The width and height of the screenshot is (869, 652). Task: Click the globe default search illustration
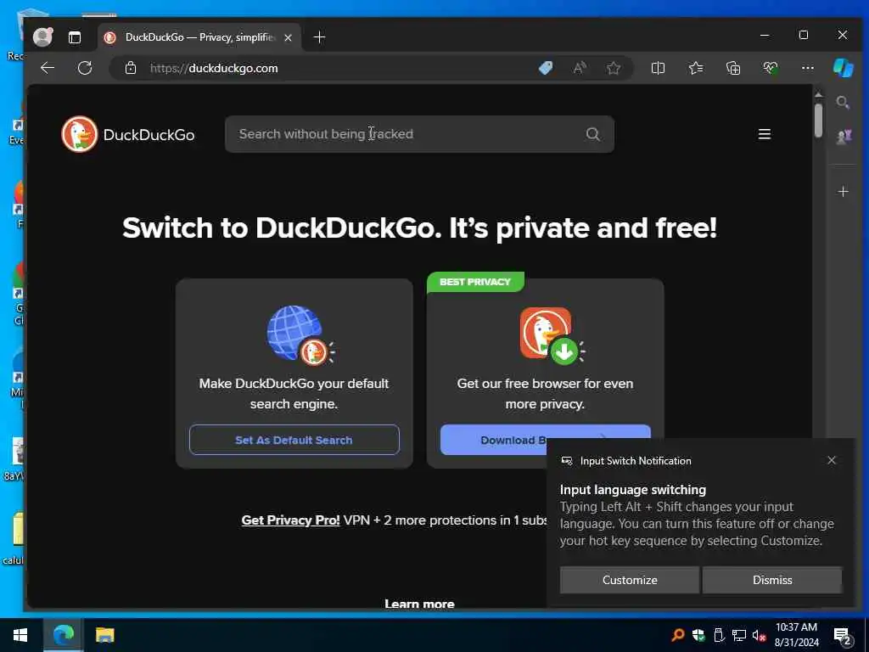[300, 334]
